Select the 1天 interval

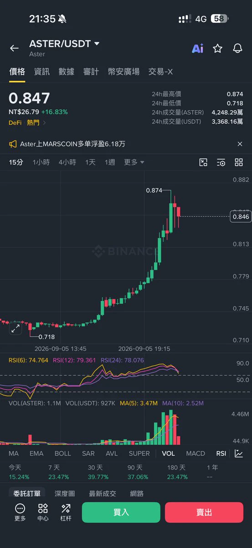[x=90, y=162]
